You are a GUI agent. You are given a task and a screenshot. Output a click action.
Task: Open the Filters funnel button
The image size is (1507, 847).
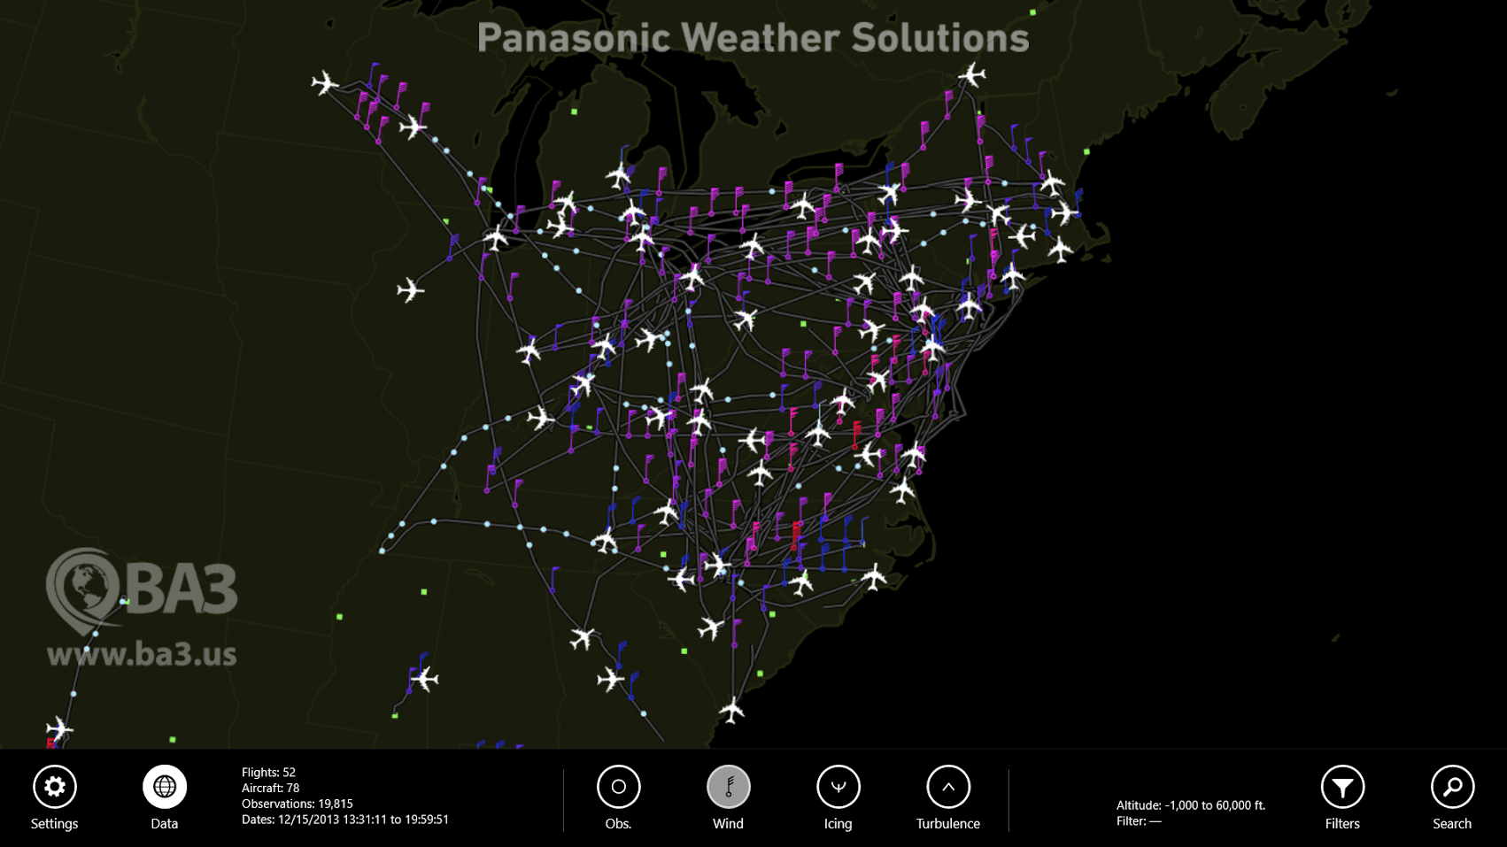1342,787
